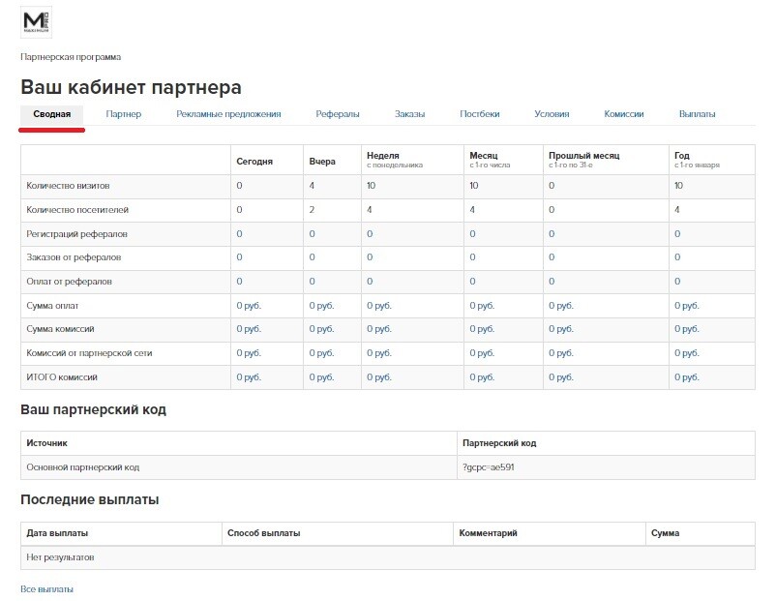The width and height of the screenshot is (776, 601).
Task: Select the Сводная tab
Action: [52, 114]
